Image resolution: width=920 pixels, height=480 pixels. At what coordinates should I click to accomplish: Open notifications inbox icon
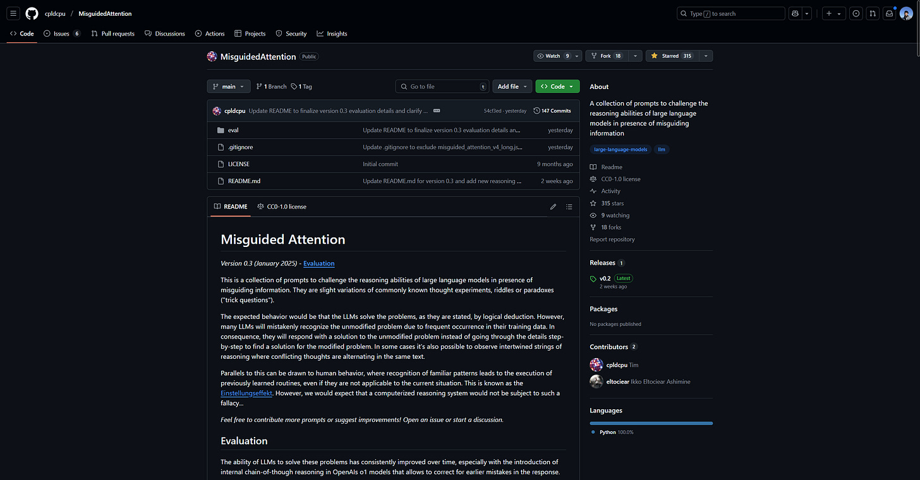(890, 13)
